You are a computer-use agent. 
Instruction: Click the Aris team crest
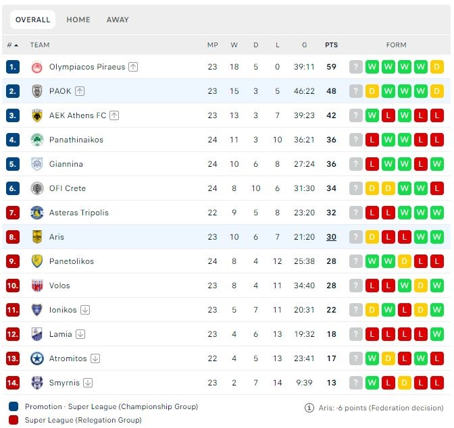coord(37,237)
